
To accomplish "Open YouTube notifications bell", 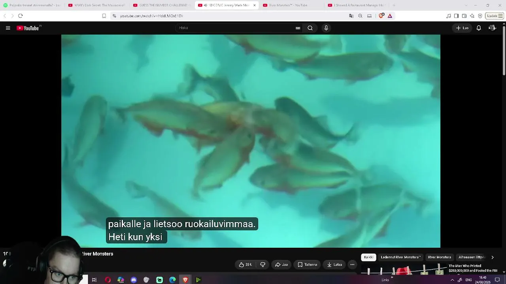I will pos(479,28).
